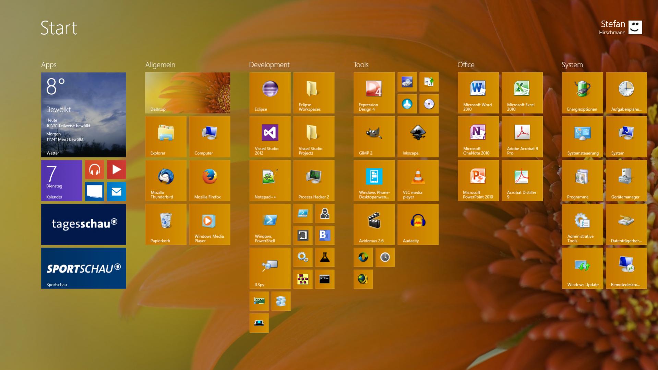Launch Mozilla Thunderbird
Screen dimensions: 658x370
(166, 180)
